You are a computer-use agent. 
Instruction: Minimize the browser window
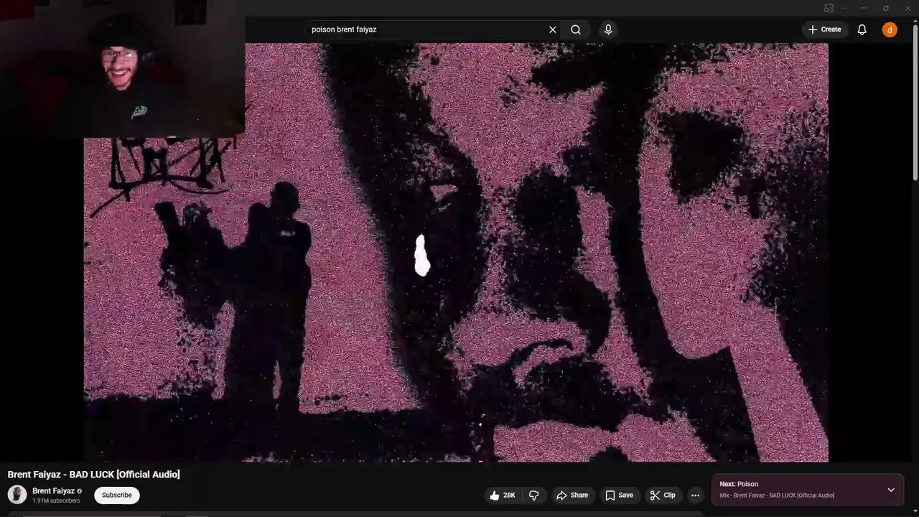tap(864, 8)
